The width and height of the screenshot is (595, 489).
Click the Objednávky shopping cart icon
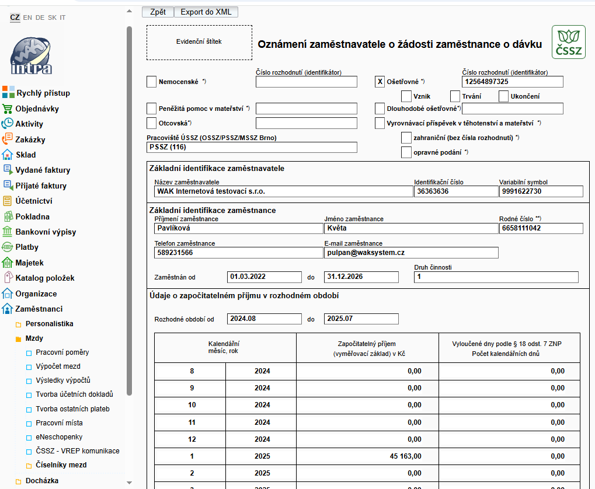(8, 109)
